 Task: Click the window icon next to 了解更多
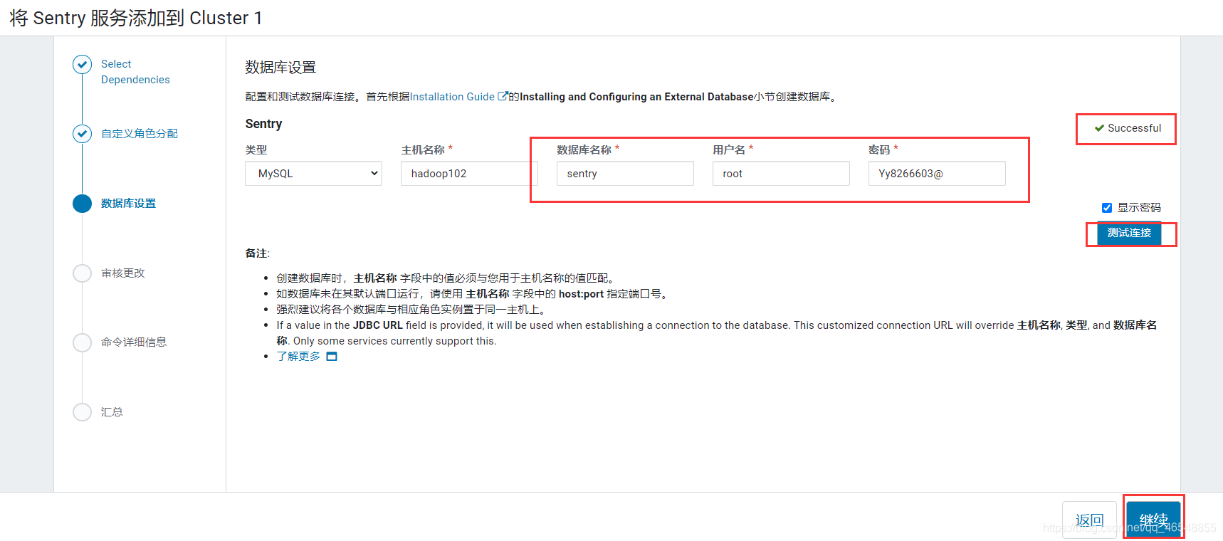pyautogui.click(x=332, y=357)
